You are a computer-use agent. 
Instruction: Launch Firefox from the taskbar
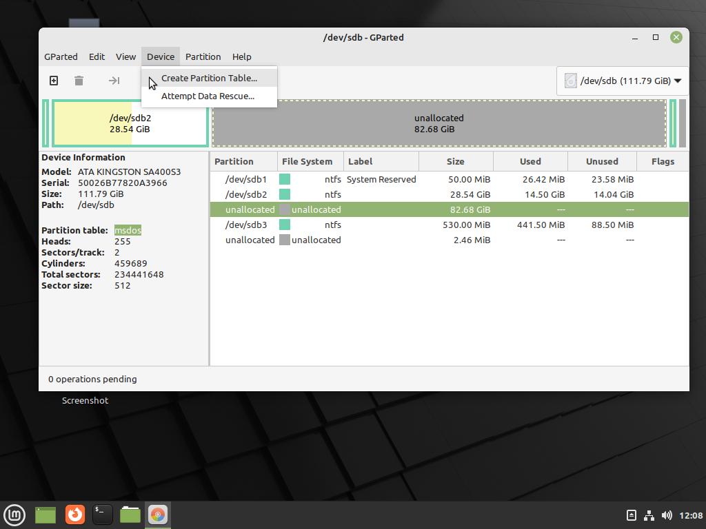[x=74, y=515]
